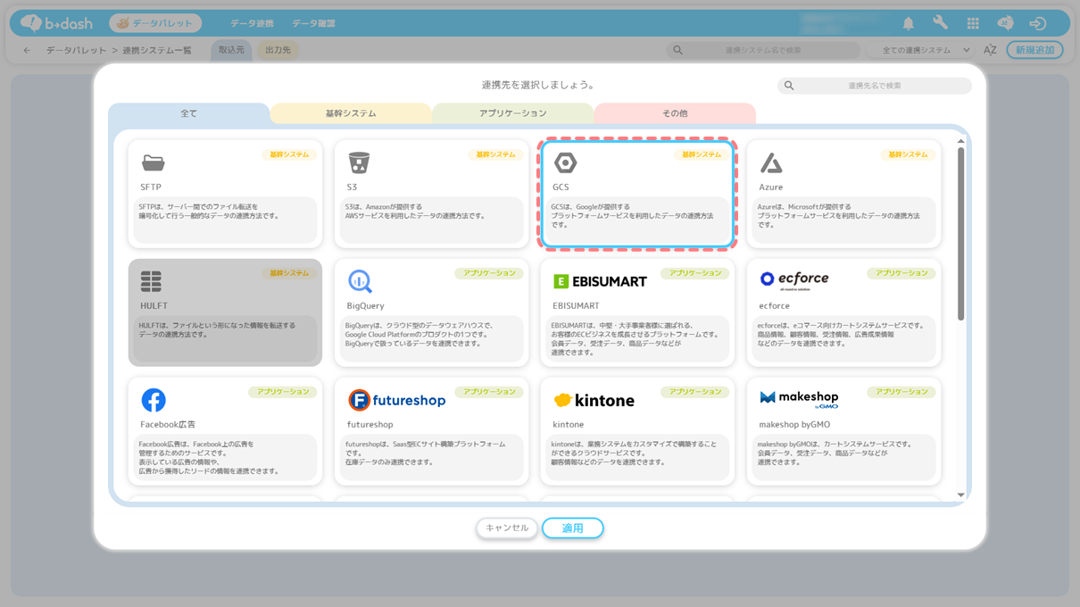
Task: Click the b→dash logo
Action: 56,23
